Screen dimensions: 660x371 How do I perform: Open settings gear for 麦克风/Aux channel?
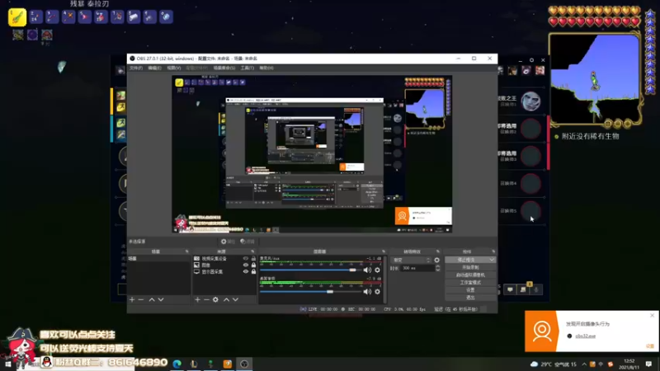[378, 270]
